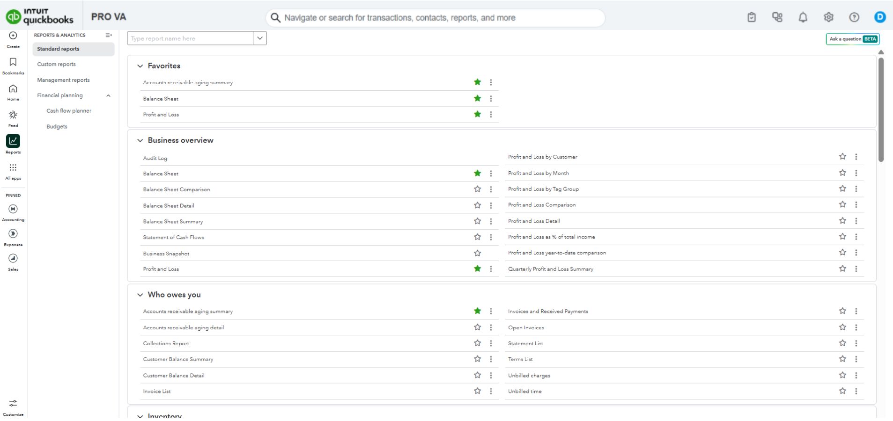
Task: Open the Statement of Cash Flows report
Action: click(173, 237)
